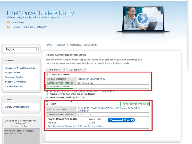Open the Learn More link
This screenshot has width=192, height=144.
18,22
